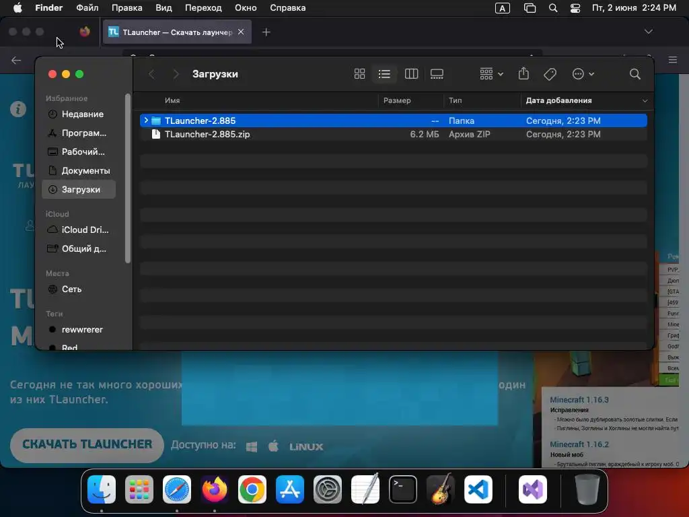Open the Файл menu

click(87, 8)
